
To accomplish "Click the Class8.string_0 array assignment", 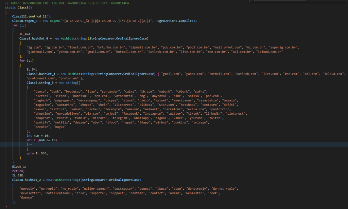I will point(53,83).
